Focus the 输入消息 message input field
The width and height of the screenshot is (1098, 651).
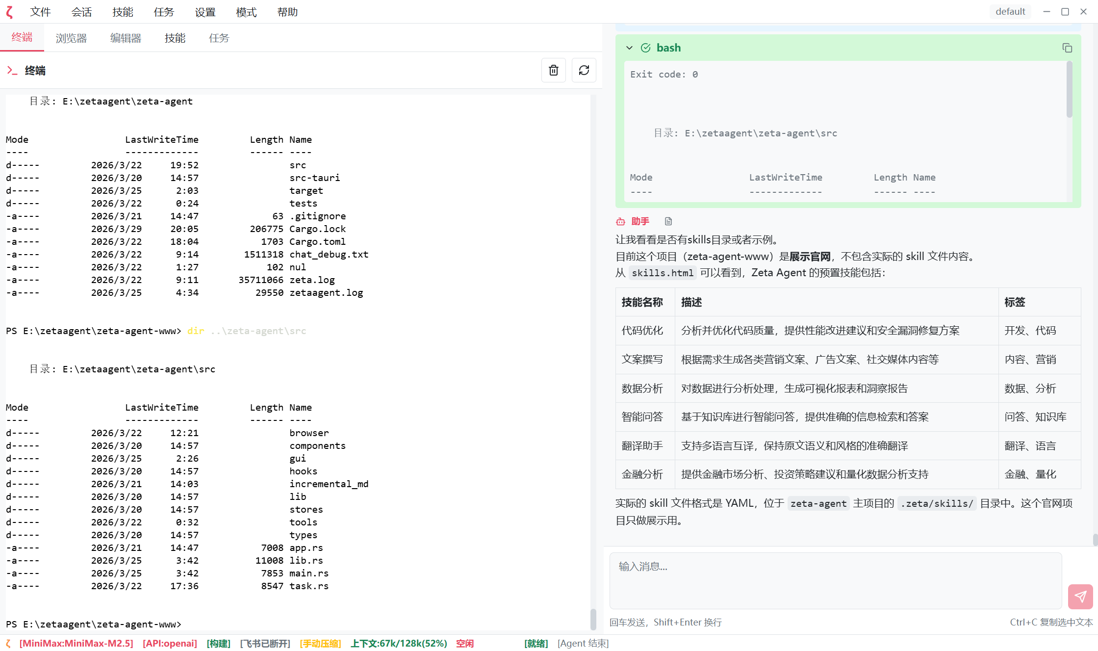coord(835,580)
